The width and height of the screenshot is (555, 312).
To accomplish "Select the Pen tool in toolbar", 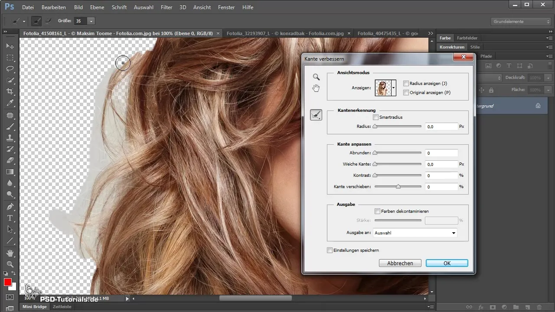I will (x=10, y=206).
